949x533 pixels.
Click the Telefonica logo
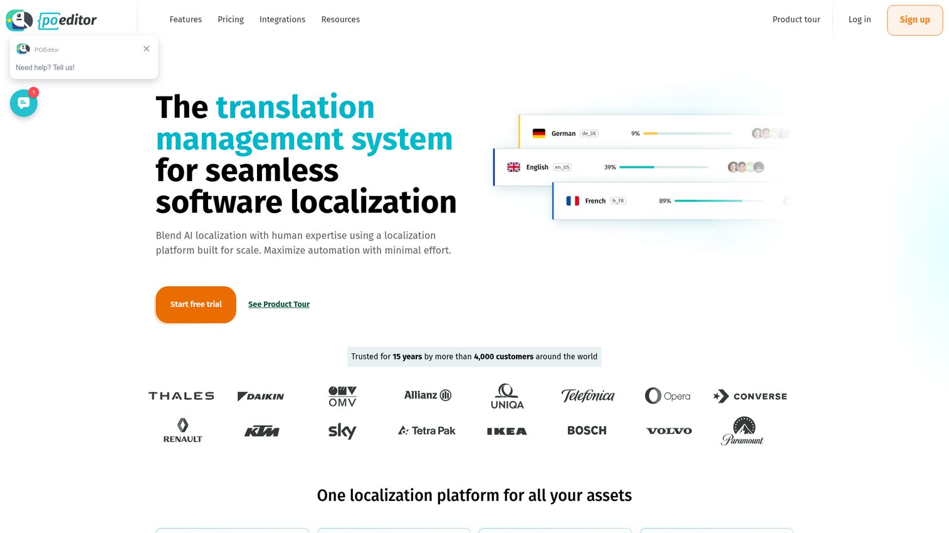(588, 395)
